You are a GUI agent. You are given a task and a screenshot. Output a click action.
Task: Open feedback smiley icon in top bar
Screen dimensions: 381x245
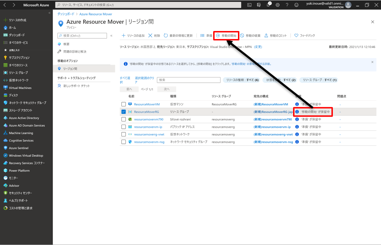coord(297,5)
